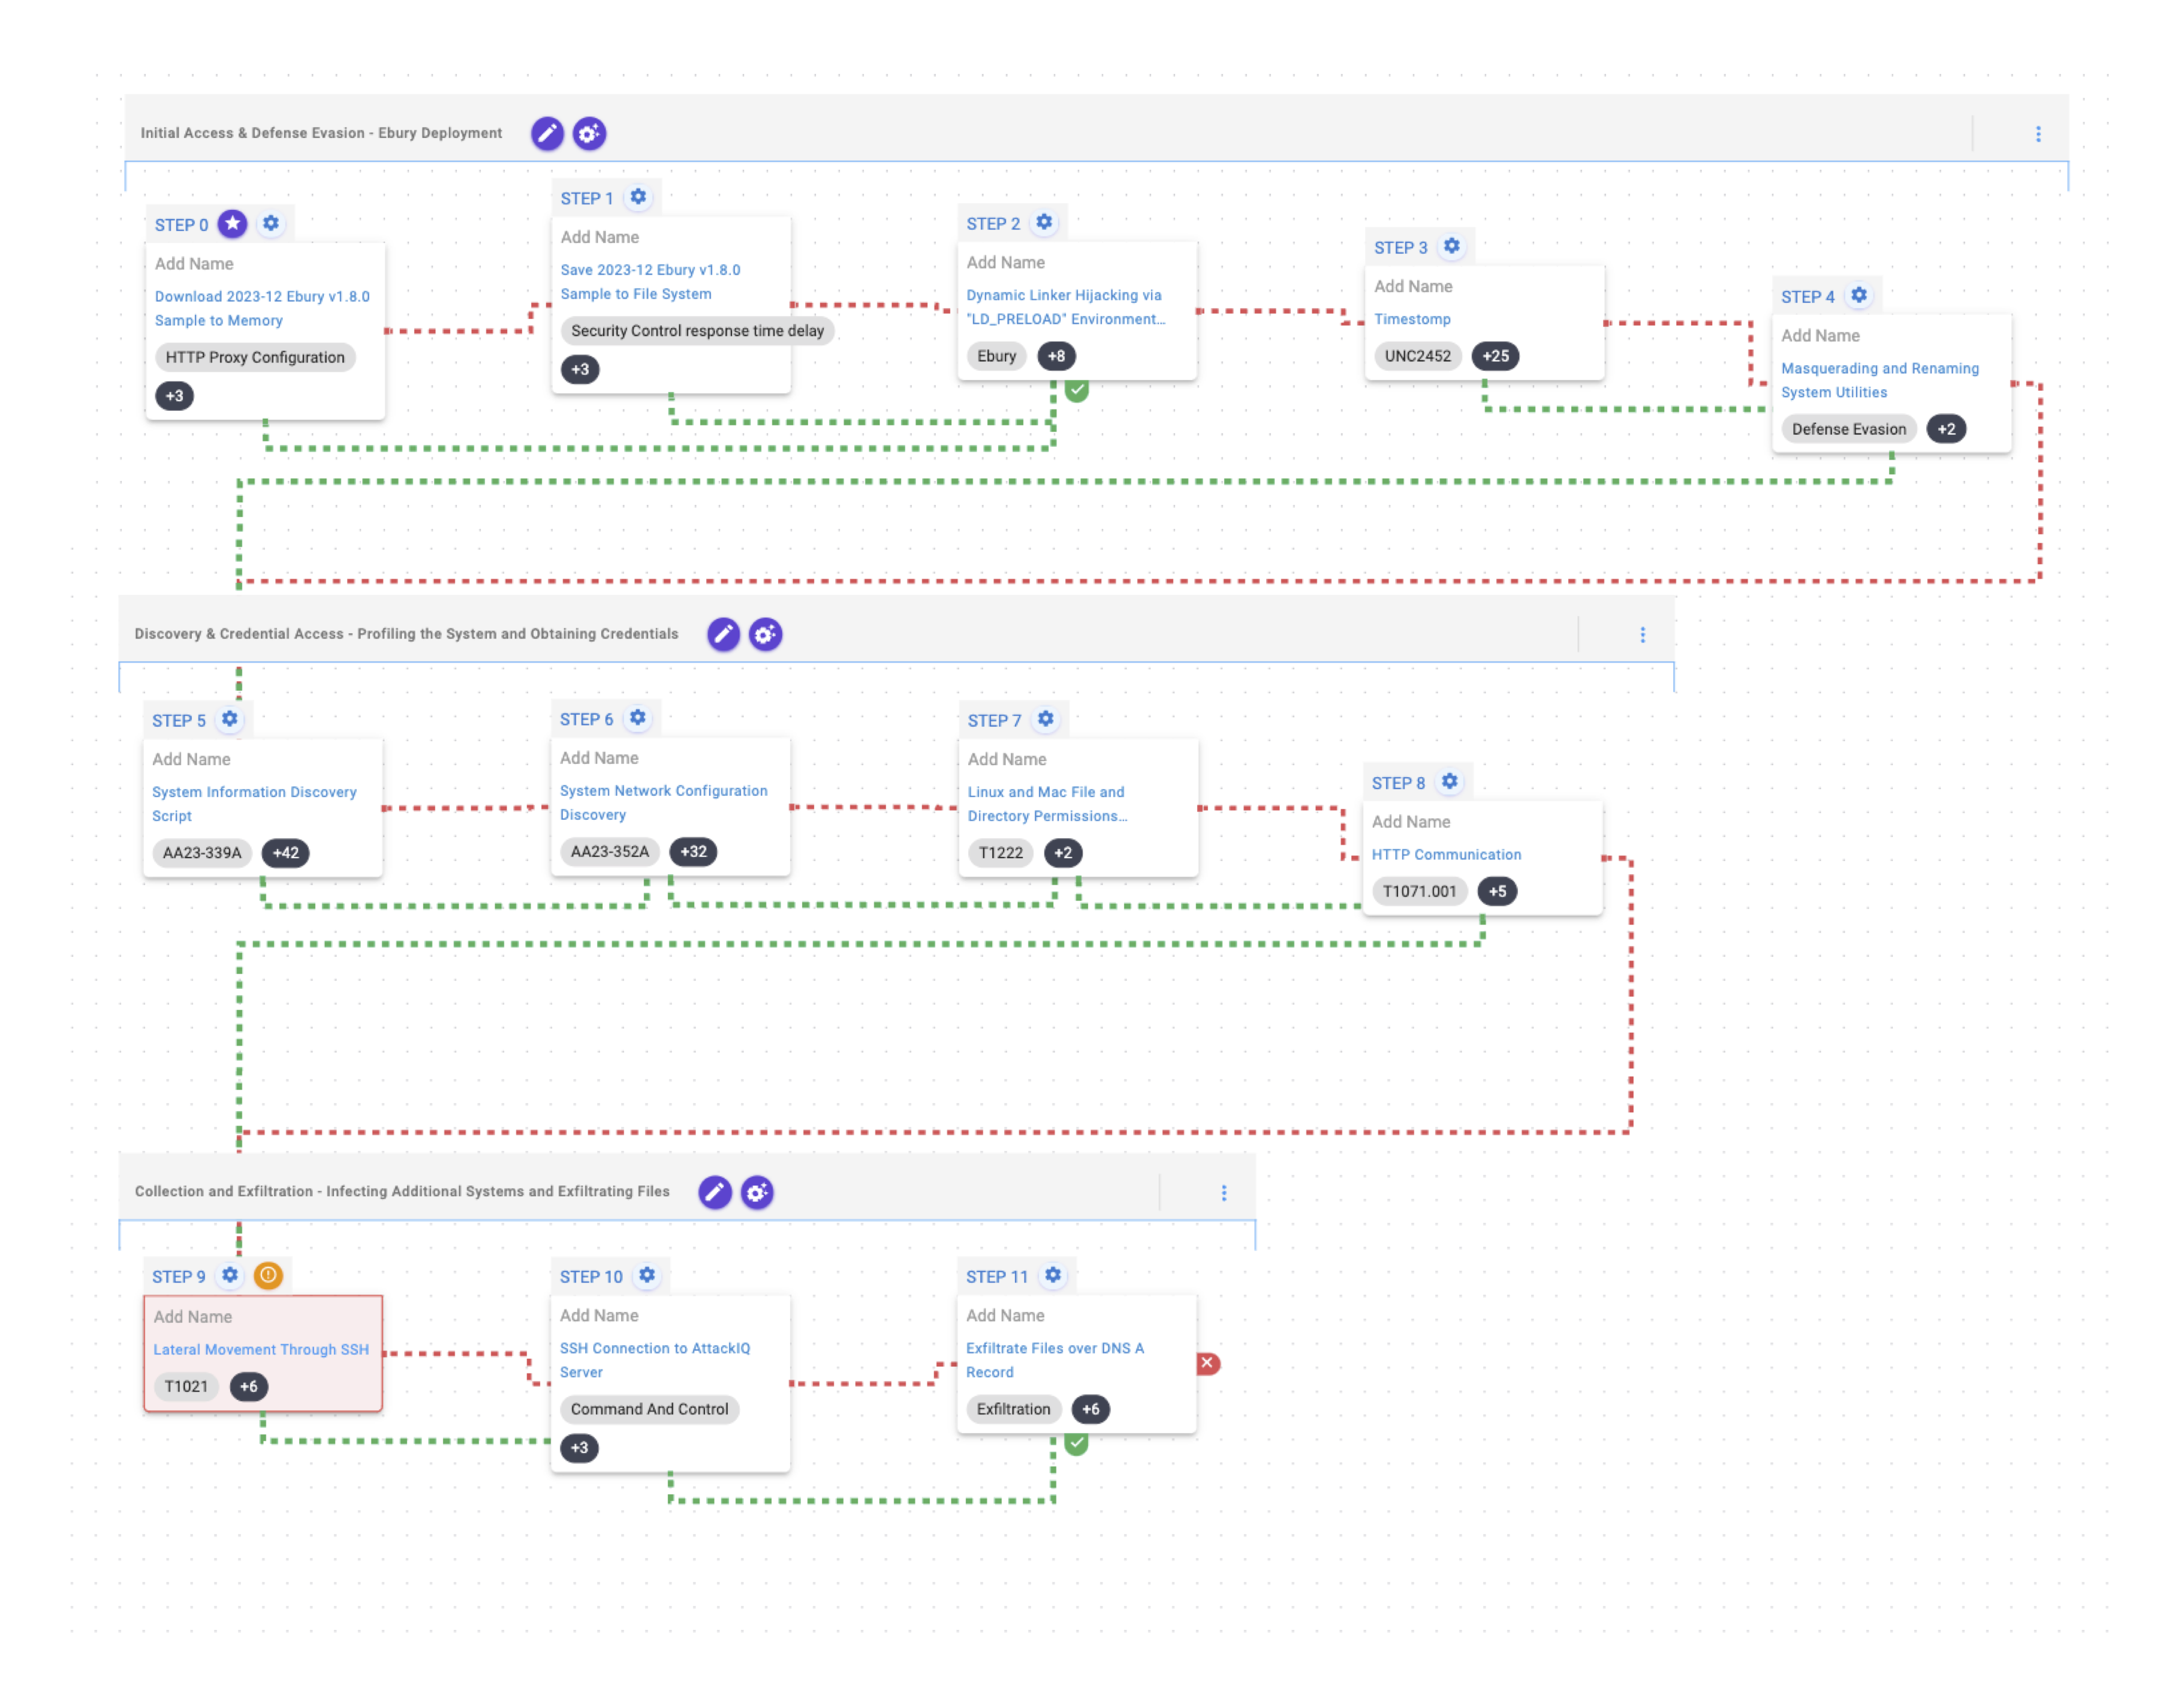The width and height of the screenshot is (2184, 1694).
Task: Expand the +25 tags badge on Step 3
Action: point(1495,356)
